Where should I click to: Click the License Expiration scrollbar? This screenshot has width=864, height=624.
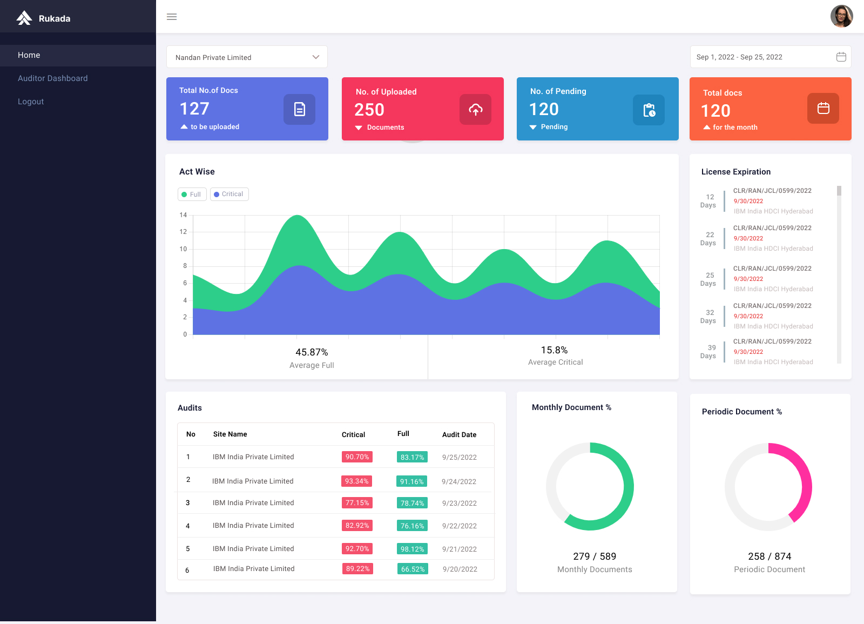pyautogui.click(x=839, y=191)
